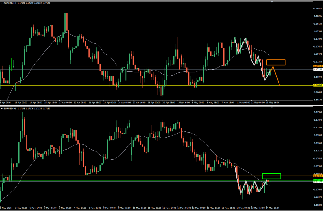The image size is (323, 211).
Task: Click the 1.17475 price axis label
Action: [x=318, y=54]
